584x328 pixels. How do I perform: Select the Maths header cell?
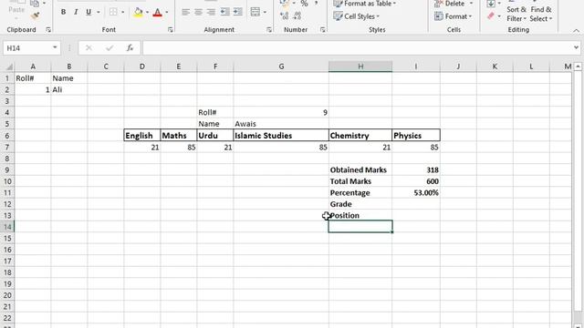click(179, 136)
